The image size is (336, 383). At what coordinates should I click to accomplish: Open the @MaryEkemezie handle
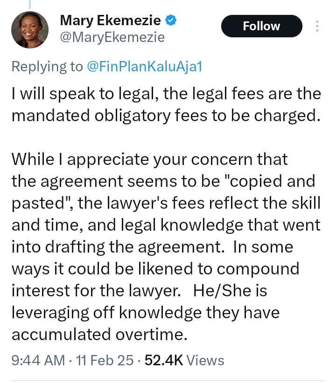[112, 37]
